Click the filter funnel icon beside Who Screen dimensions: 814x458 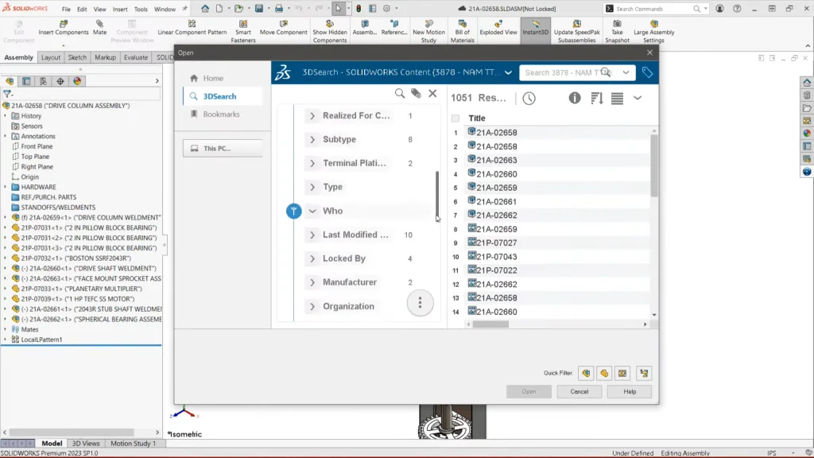(293, 211)
